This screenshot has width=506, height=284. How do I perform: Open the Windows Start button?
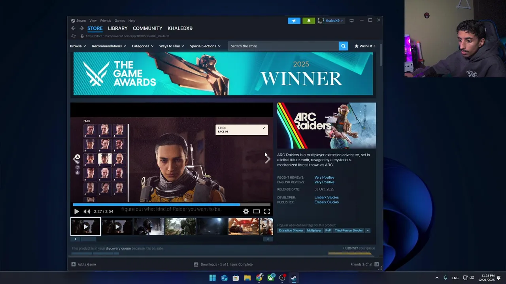tap(213, 278)
